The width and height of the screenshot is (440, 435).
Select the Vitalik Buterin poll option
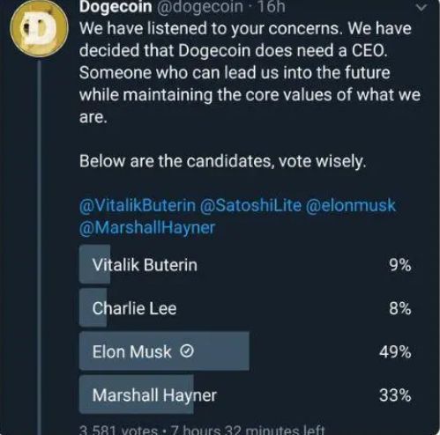point(245,264)
